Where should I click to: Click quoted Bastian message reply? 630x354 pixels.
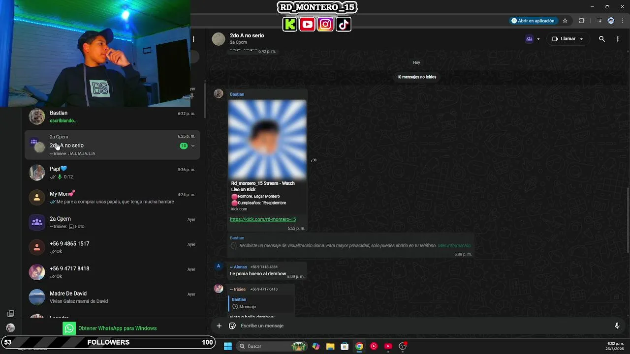tap(261, 303)
